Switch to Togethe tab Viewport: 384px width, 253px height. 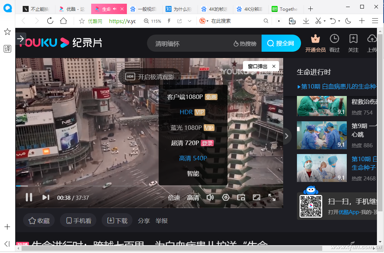pyautogui.click(x=285, y=9)
